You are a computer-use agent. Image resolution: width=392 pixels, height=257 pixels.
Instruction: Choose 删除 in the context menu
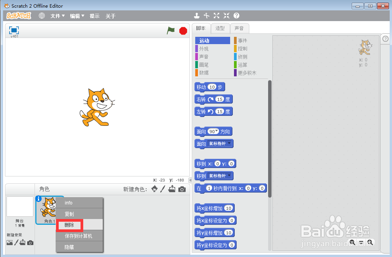(79, 225)
